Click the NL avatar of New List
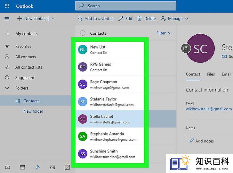Screen dimensions: 233x173 tap(83, 49)
